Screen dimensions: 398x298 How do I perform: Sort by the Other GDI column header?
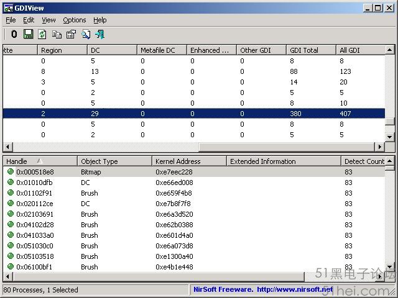pyautogui.click(x=261, y=50)
